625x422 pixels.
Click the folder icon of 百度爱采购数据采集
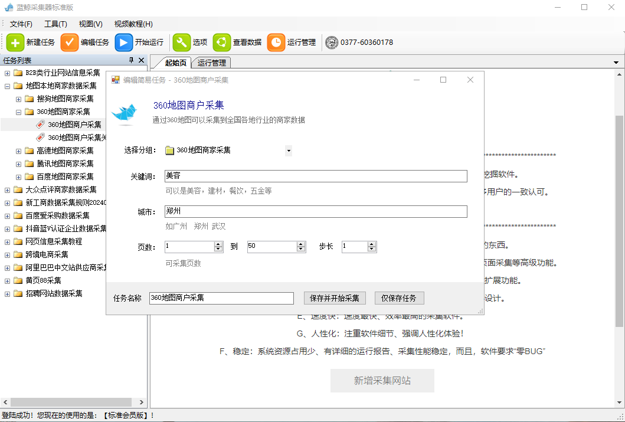[x=18, y=215]
